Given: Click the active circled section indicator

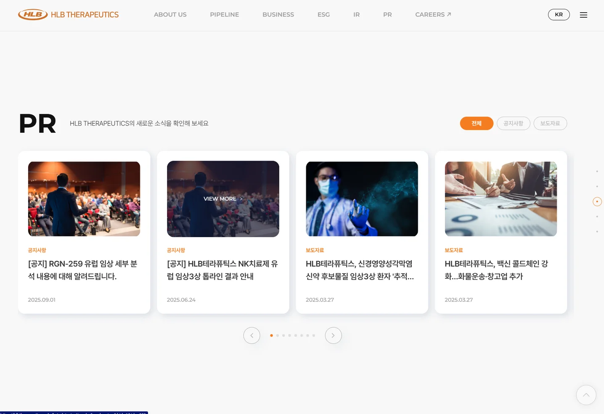Looking at the screenshot, I should (x=597, y=201).
